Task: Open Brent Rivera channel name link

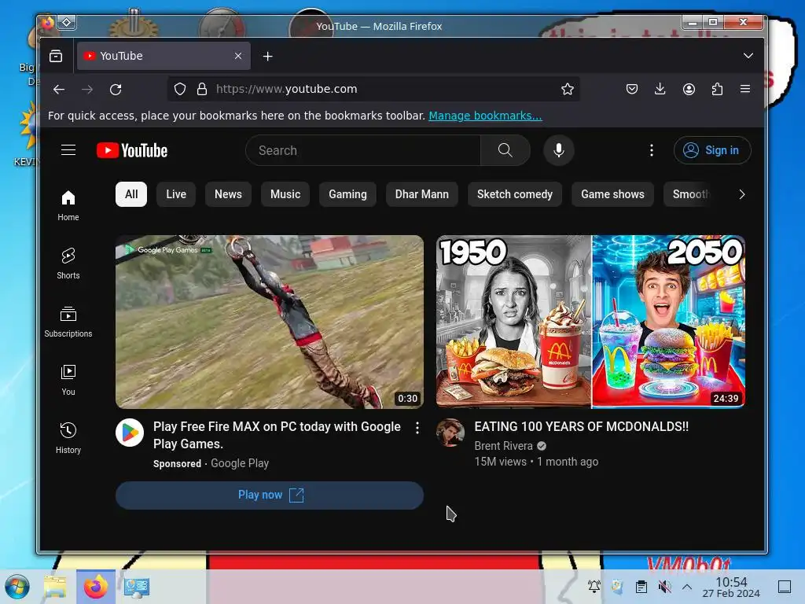Action: click(x=504, y=446)
